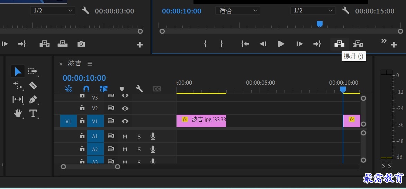Select the Type tool
Screen dimensions: 406x189
click(33, 113)
